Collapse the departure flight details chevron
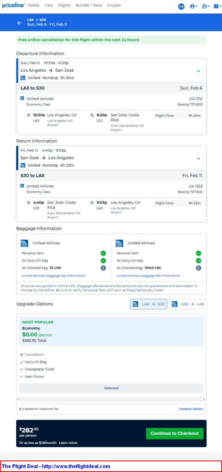 tap(198, 71)
